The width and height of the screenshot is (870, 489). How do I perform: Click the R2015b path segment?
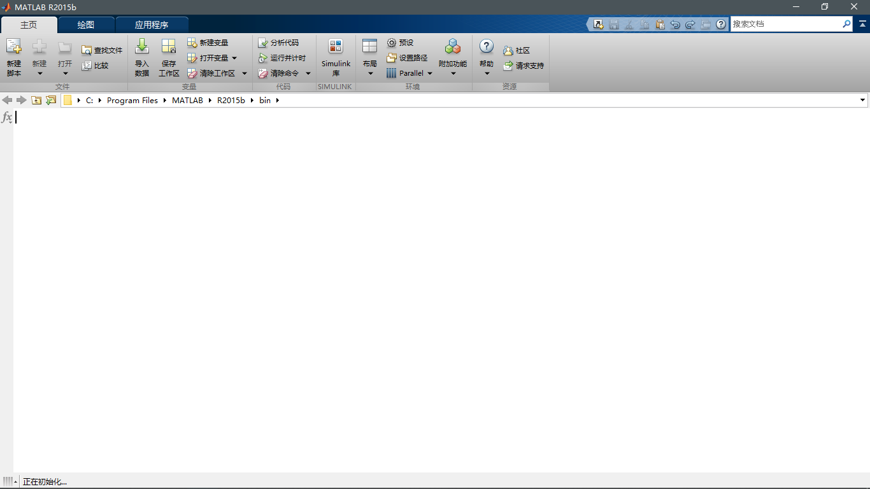[x=231, y=100]
